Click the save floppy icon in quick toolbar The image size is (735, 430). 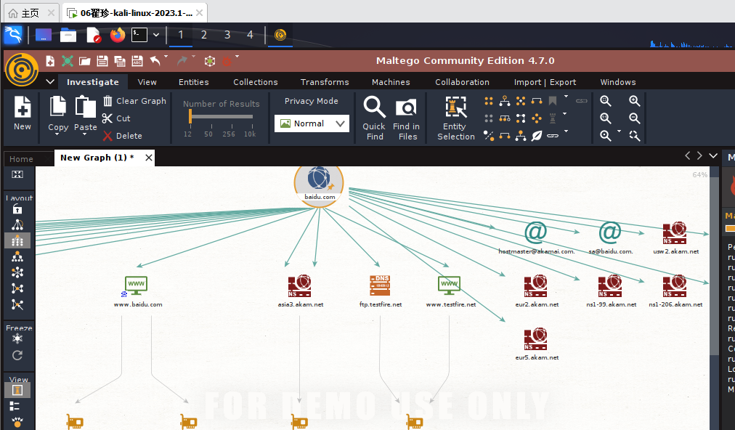pyautogui.click(x=102, y=61)
